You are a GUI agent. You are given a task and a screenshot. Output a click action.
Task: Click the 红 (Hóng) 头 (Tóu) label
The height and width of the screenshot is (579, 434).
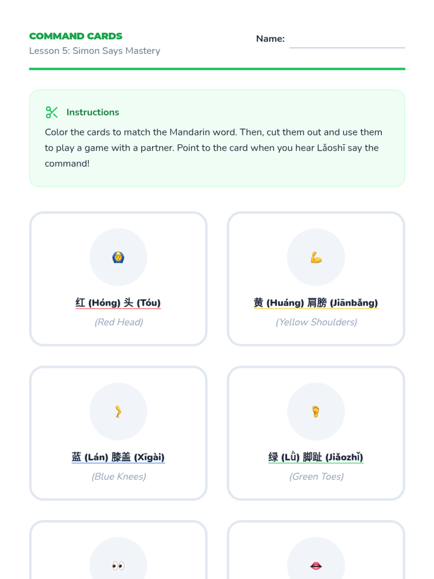[118, 303]
